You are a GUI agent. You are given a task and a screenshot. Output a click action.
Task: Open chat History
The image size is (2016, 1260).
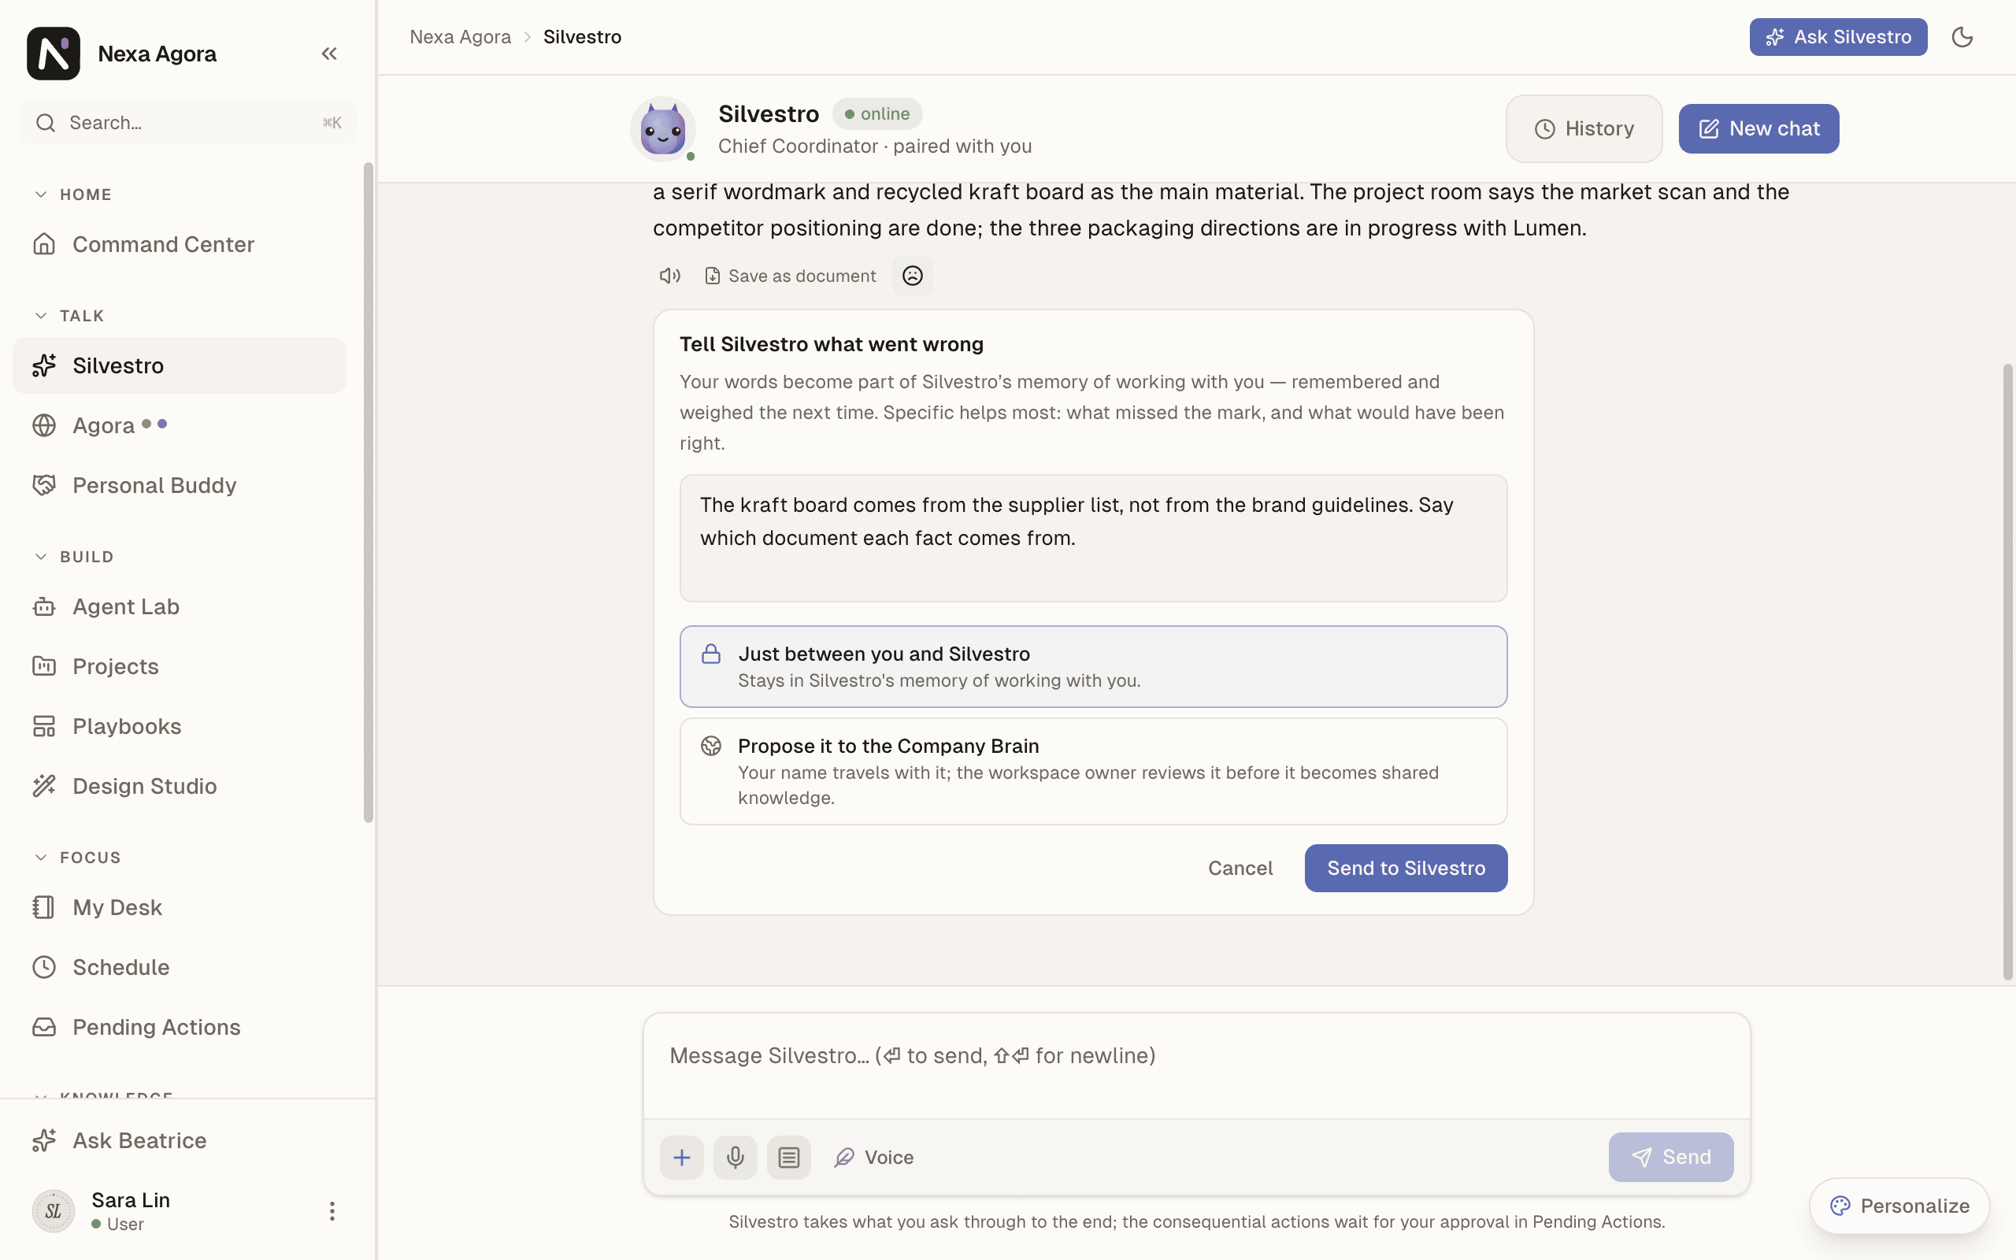click(x=1584, y=129)
